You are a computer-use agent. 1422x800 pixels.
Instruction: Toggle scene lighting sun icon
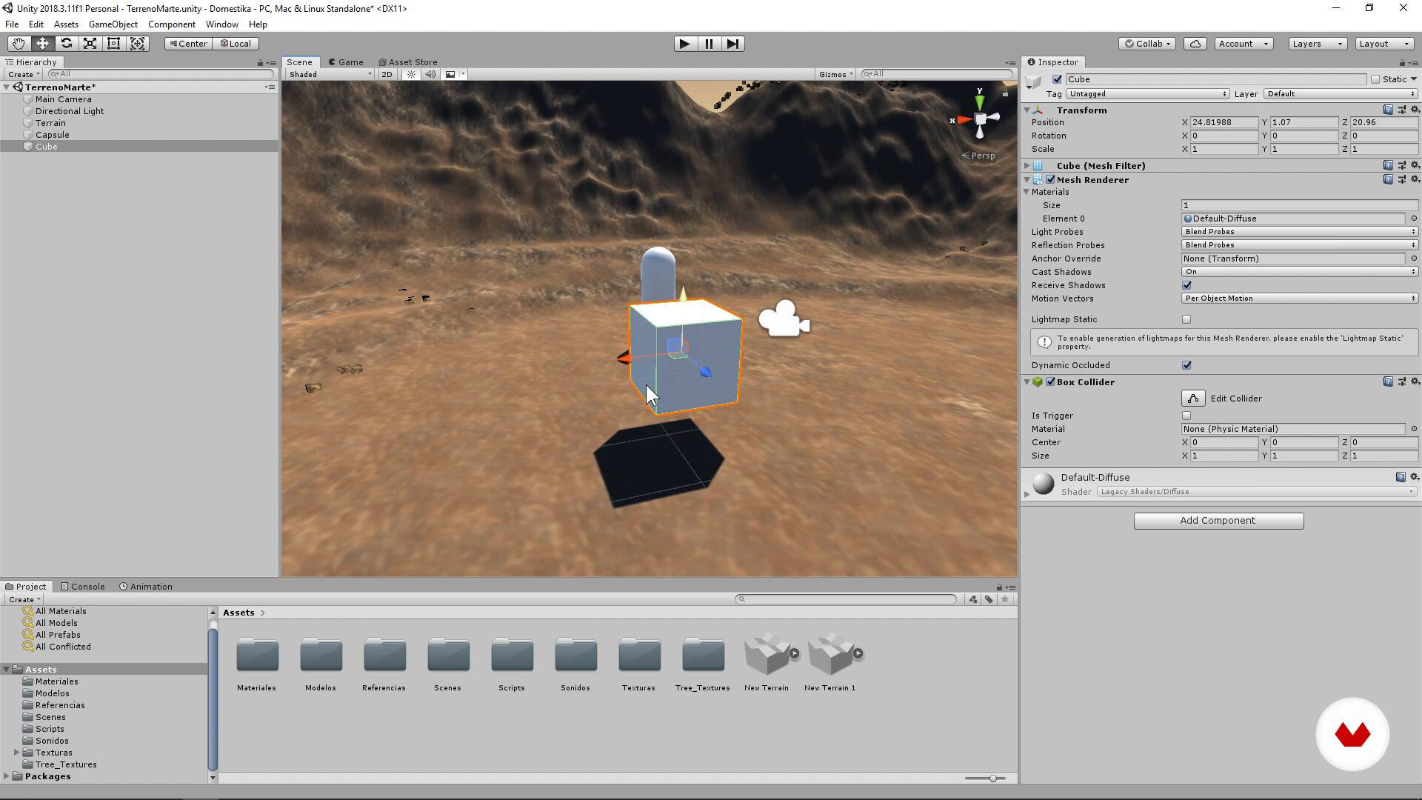(x=412, y=74)
